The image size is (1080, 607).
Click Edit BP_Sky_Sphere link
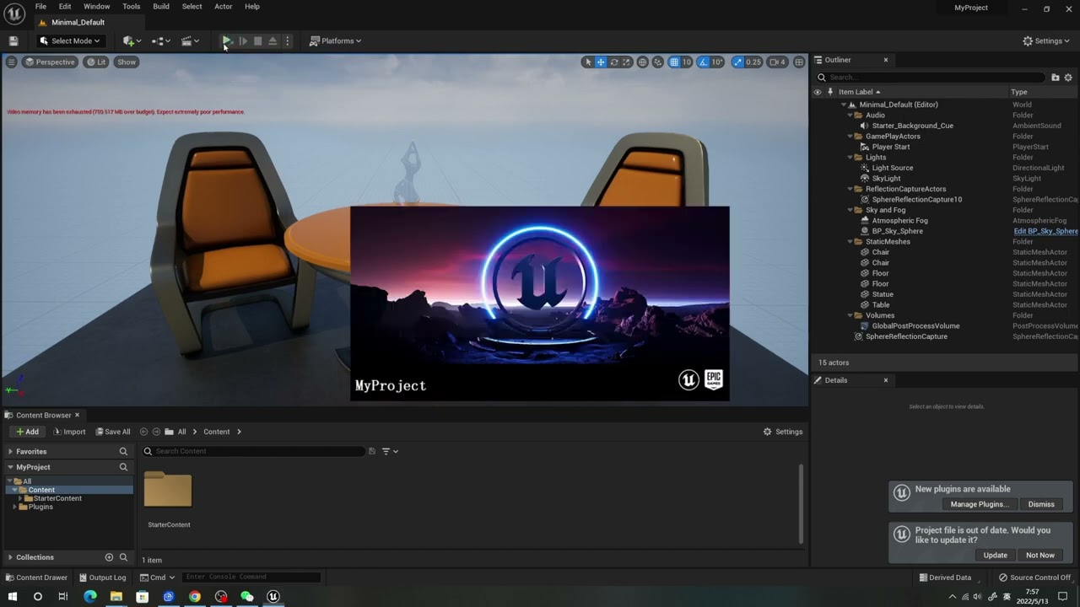click(x=1045, y=231)
